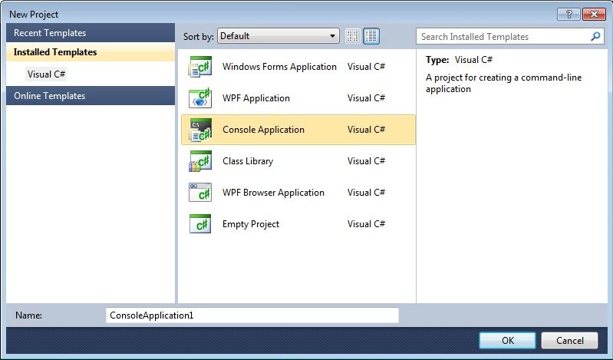Click the Cancel button
The width and height of the screenshot is (613, 360).
coord(569,341)
